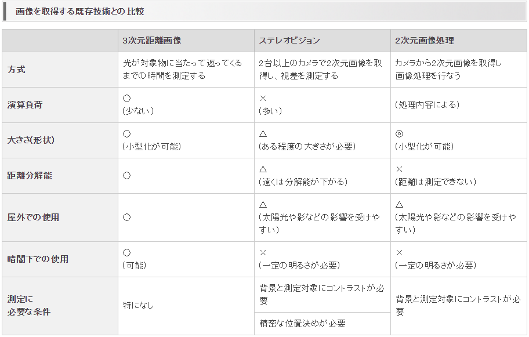Click the 精密な位置決めが必要 cell
Image resolution: width=529 pixels, height=337 pixels.
click(x=302, y=323)
